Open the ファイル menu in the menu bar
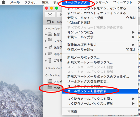 [x=31, y=2]
